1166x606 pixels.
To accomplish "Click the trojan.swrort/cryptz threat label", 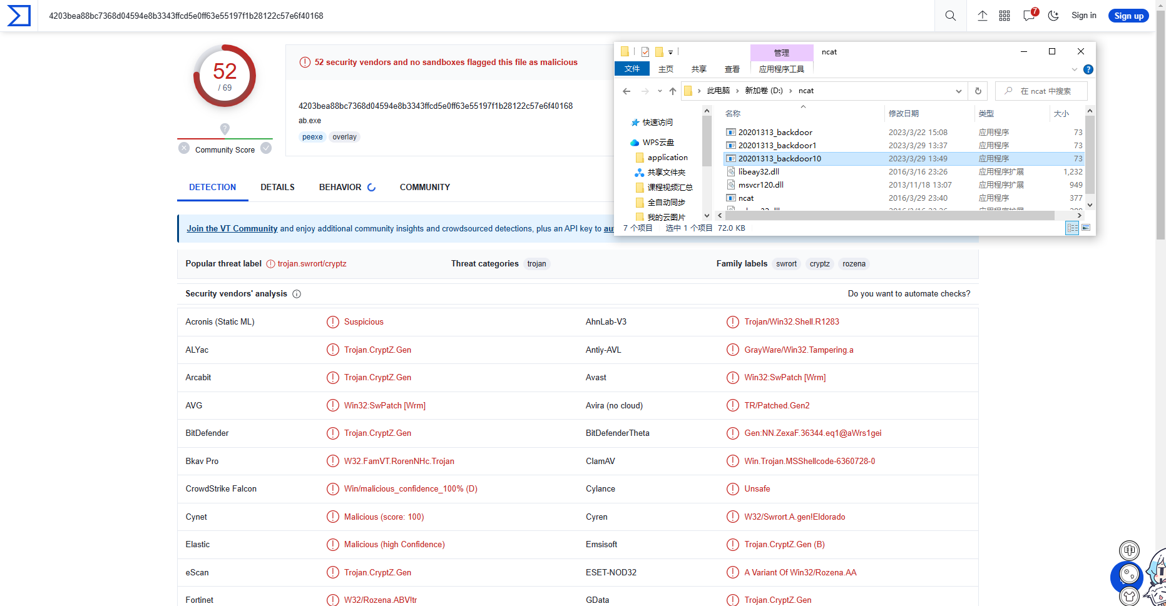I will 312,264.
